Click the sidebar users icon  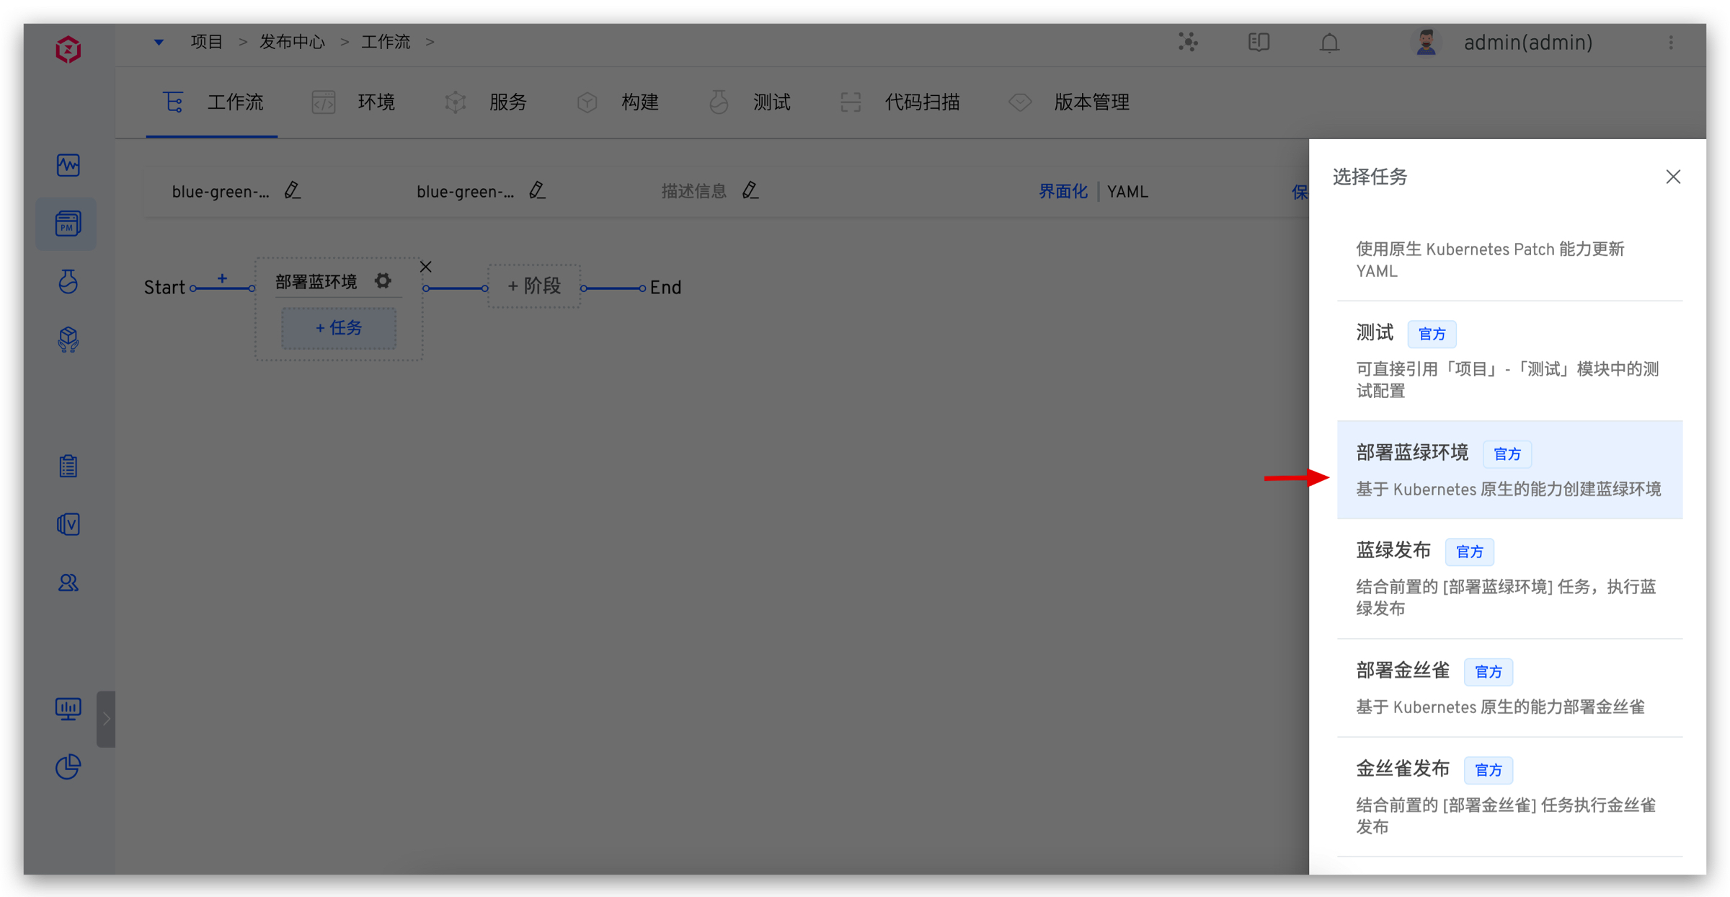pyautogui.click(x=68, y=583)
